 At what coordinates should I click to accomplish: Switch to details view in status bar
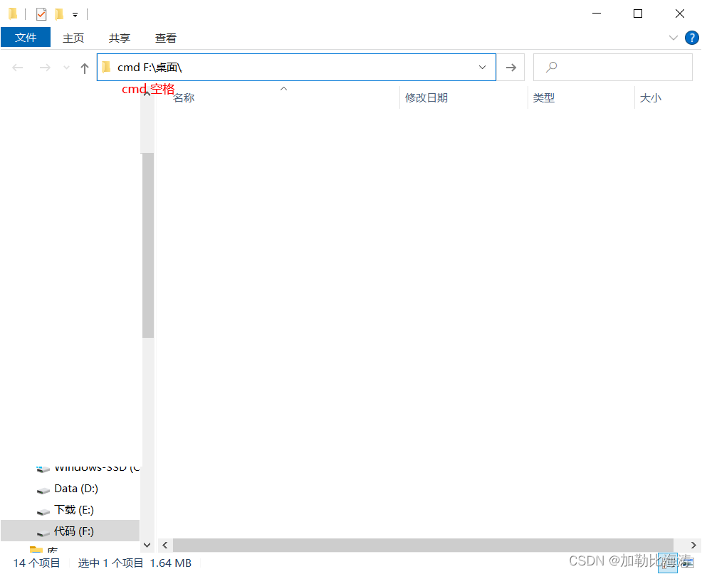[668, 563]
